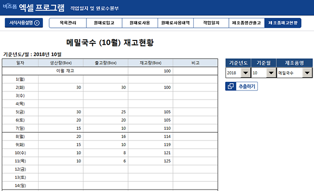Click the 비즈폼 logo
The image size is (314, 191).
(x=10, y=6)
